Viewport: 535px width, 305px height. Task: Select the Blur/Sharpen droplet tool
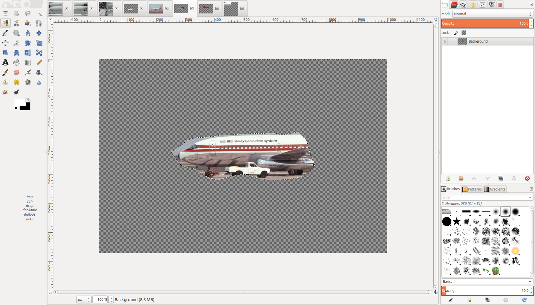[x=39, y=82]
